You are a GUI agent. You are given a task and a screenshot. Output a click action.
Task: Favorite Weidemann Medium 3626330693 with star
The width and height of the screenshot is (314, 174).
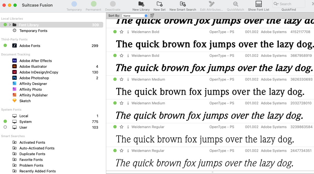tap(122, 79)
